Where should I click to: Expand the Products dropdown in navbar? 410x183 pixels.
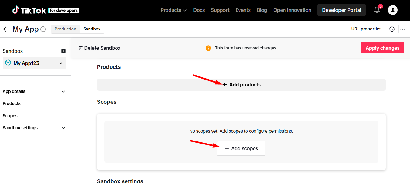(x=173, y=10)
